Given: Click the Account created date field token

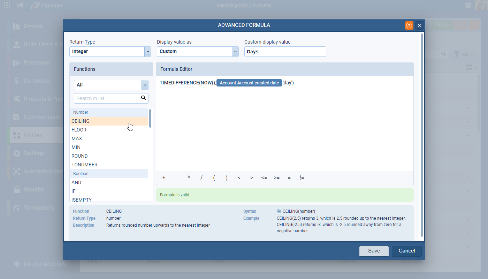Looking at the screenshot, I should [249, 83].
